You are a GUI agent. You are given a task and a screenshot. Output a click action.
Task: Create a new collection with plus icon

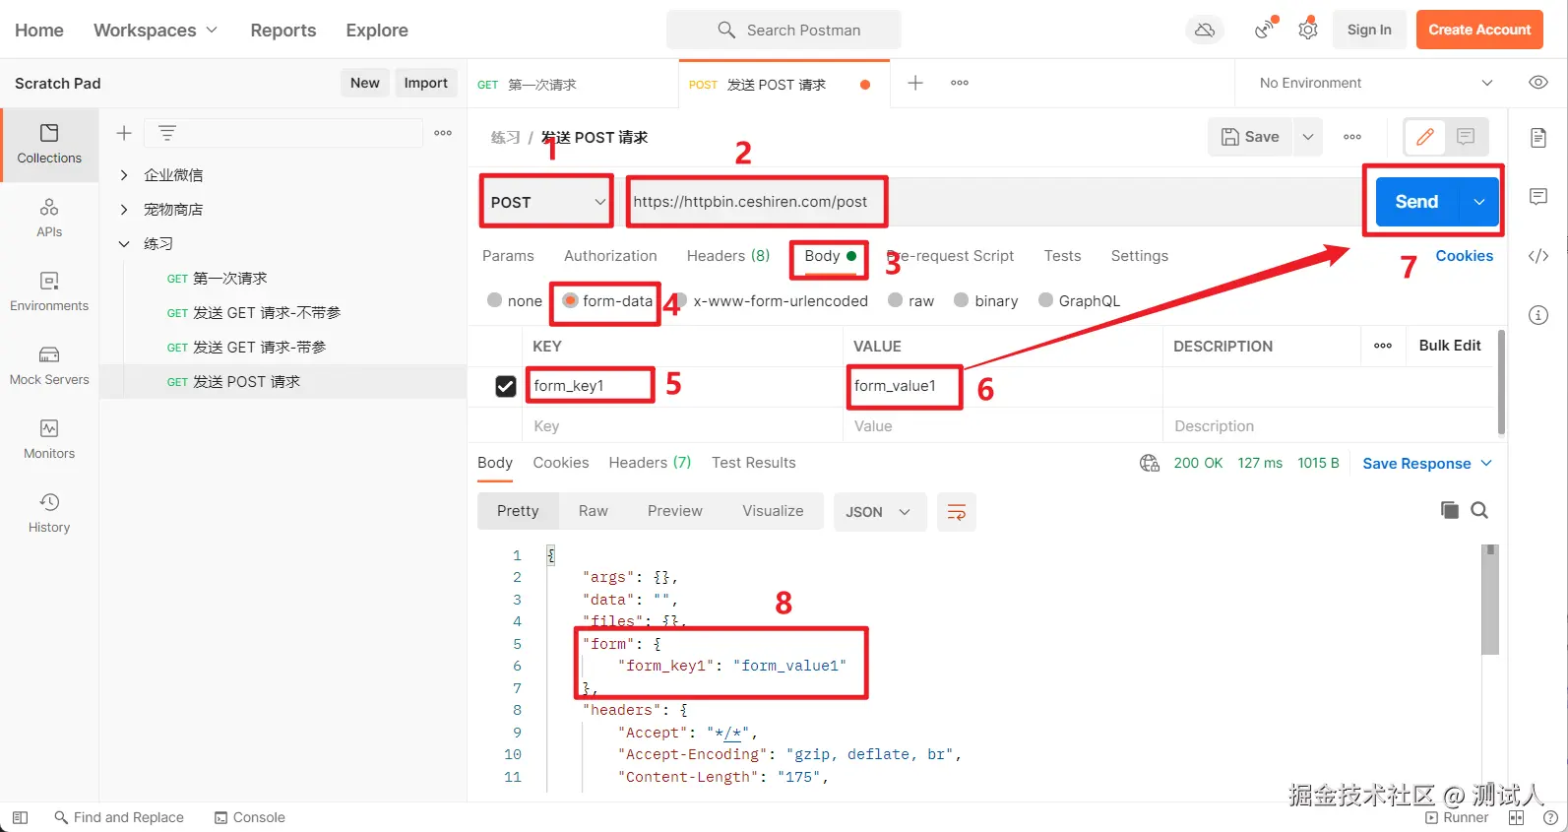tap(124, 133)
